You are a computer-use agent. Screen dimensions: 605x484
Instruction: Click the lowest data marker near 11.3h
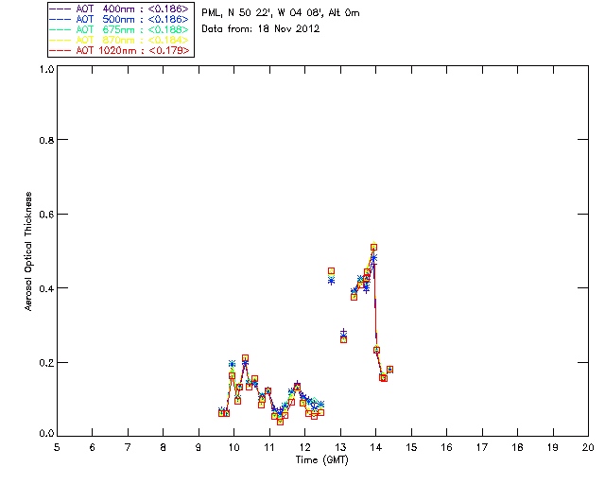(x=280, y=422)
